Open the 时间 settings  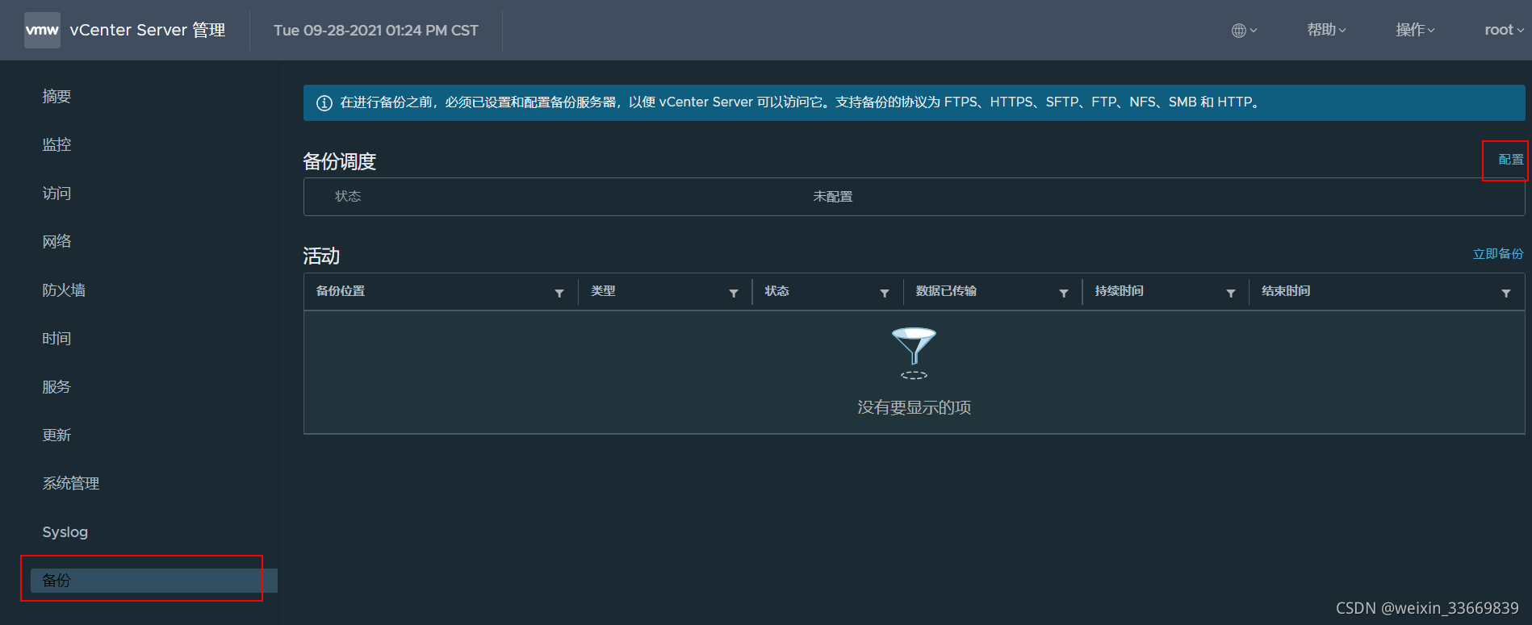tap(57, 338)
